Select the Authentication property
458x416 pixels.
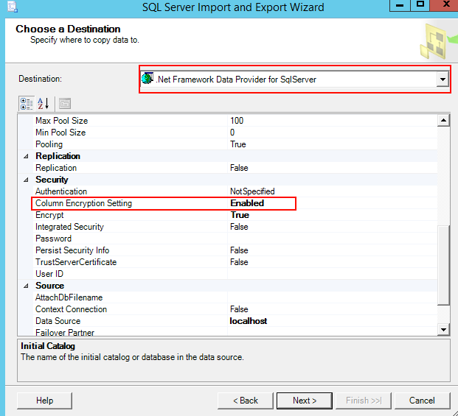(61, 191)
